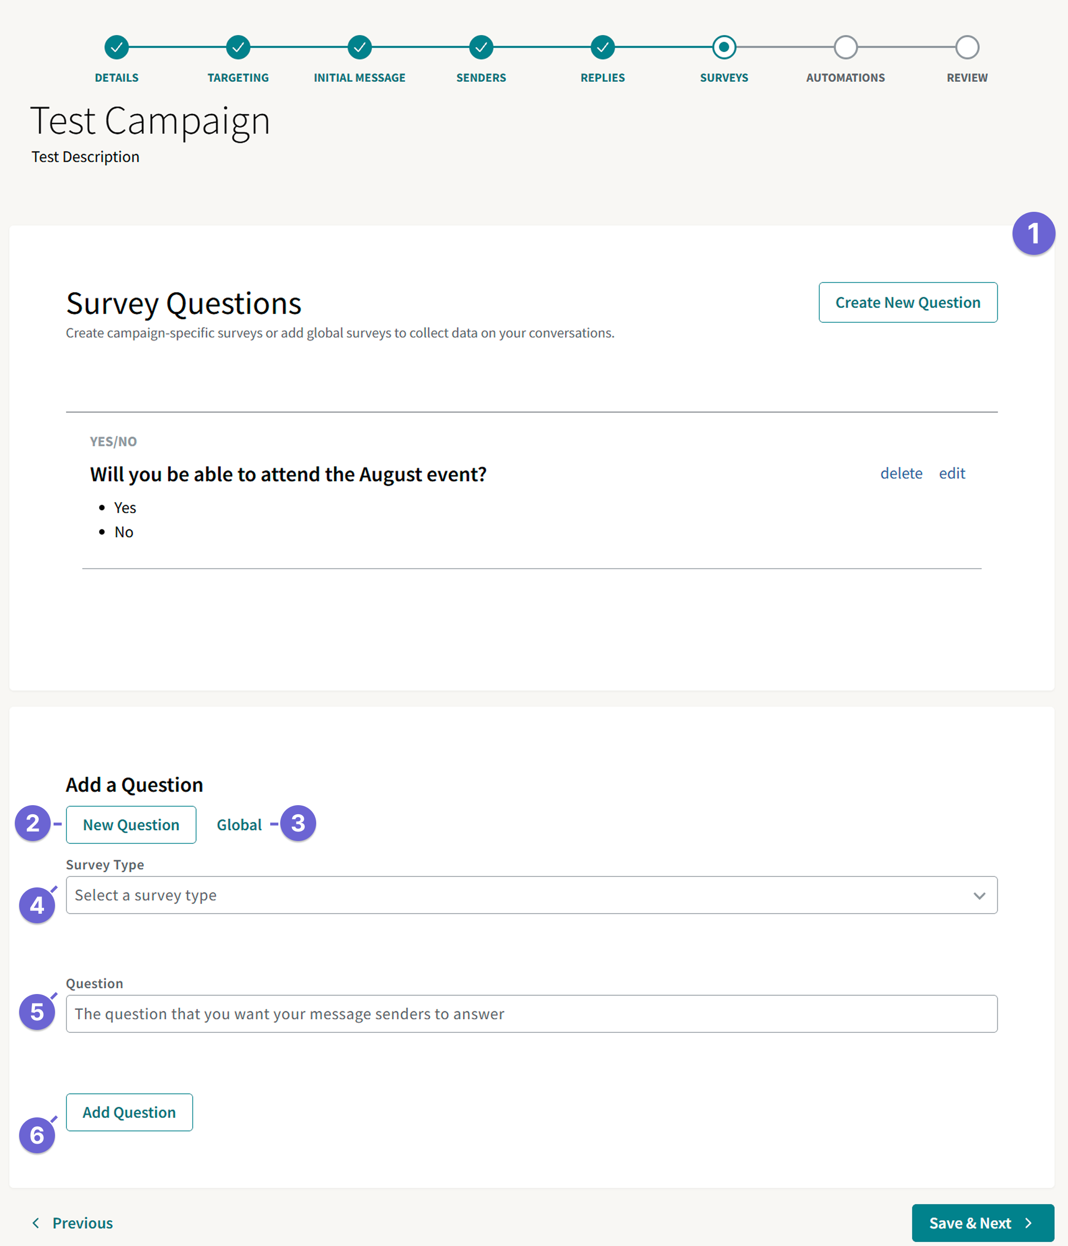The image size is (1068, 1246).
Task: Click the Details step checkmark icon
Action: [x=116, y=47]
